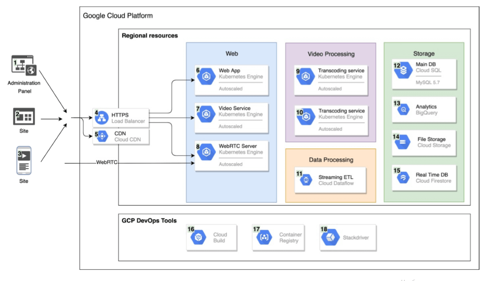The height and width of the screenshot is (281, 491).
Task: Select the Stackdriver icon
Action: pos(330,237)
